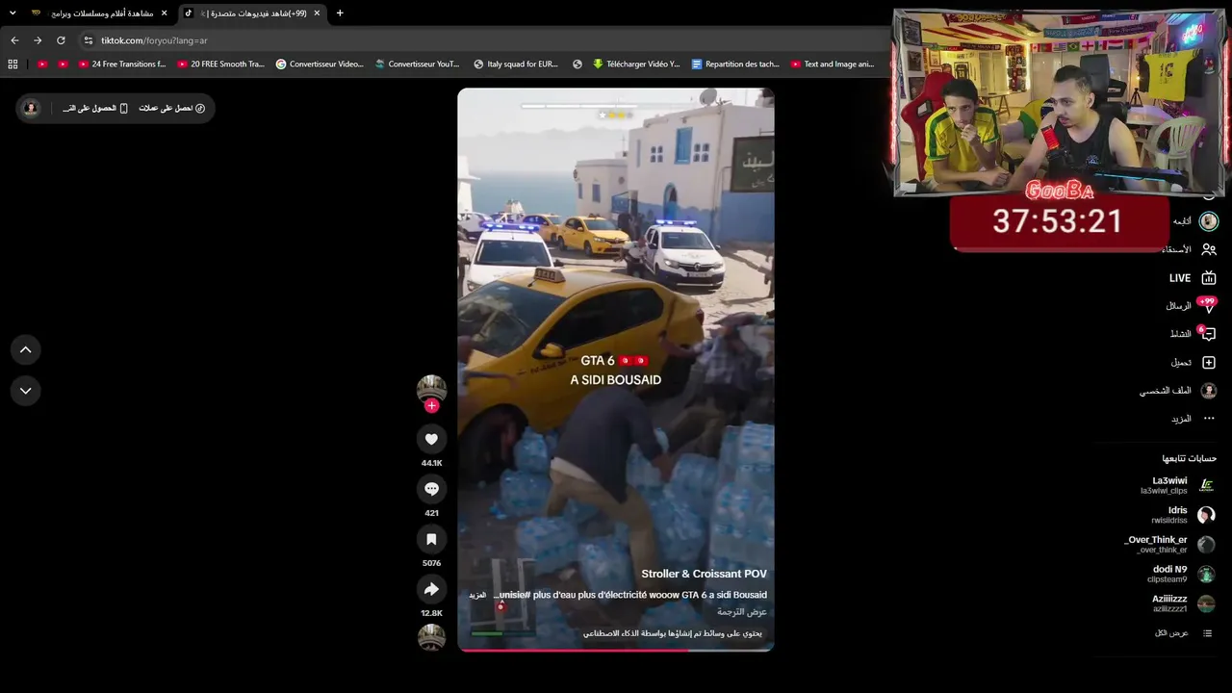Open Idris followed account

1182,515
